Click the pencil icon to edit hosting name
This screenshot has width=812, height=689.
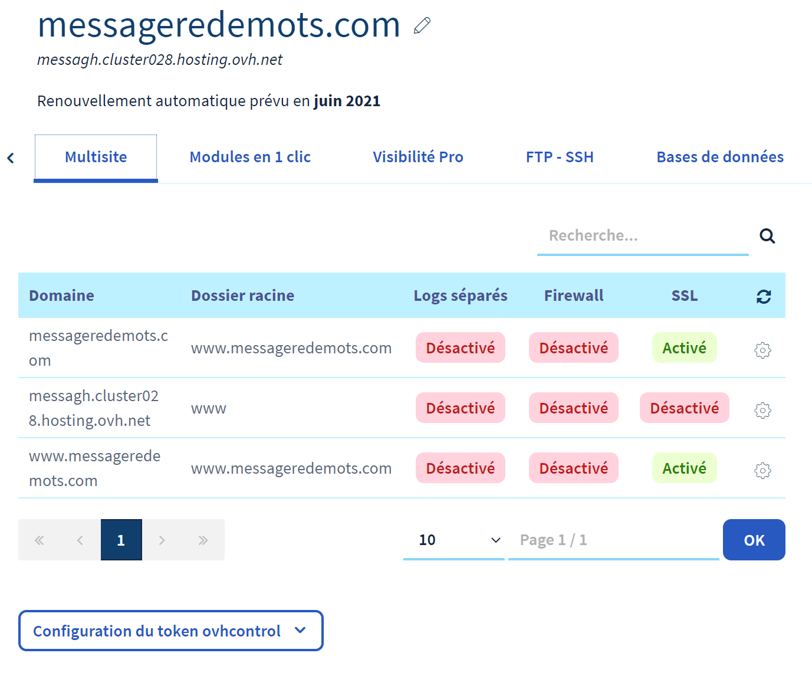click(x=422, y=26)
